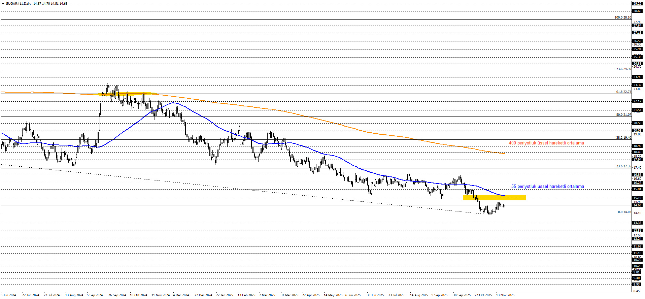Select the 400 periyotluk üssel hareketli ortalama label

click(x=546, y=143)
